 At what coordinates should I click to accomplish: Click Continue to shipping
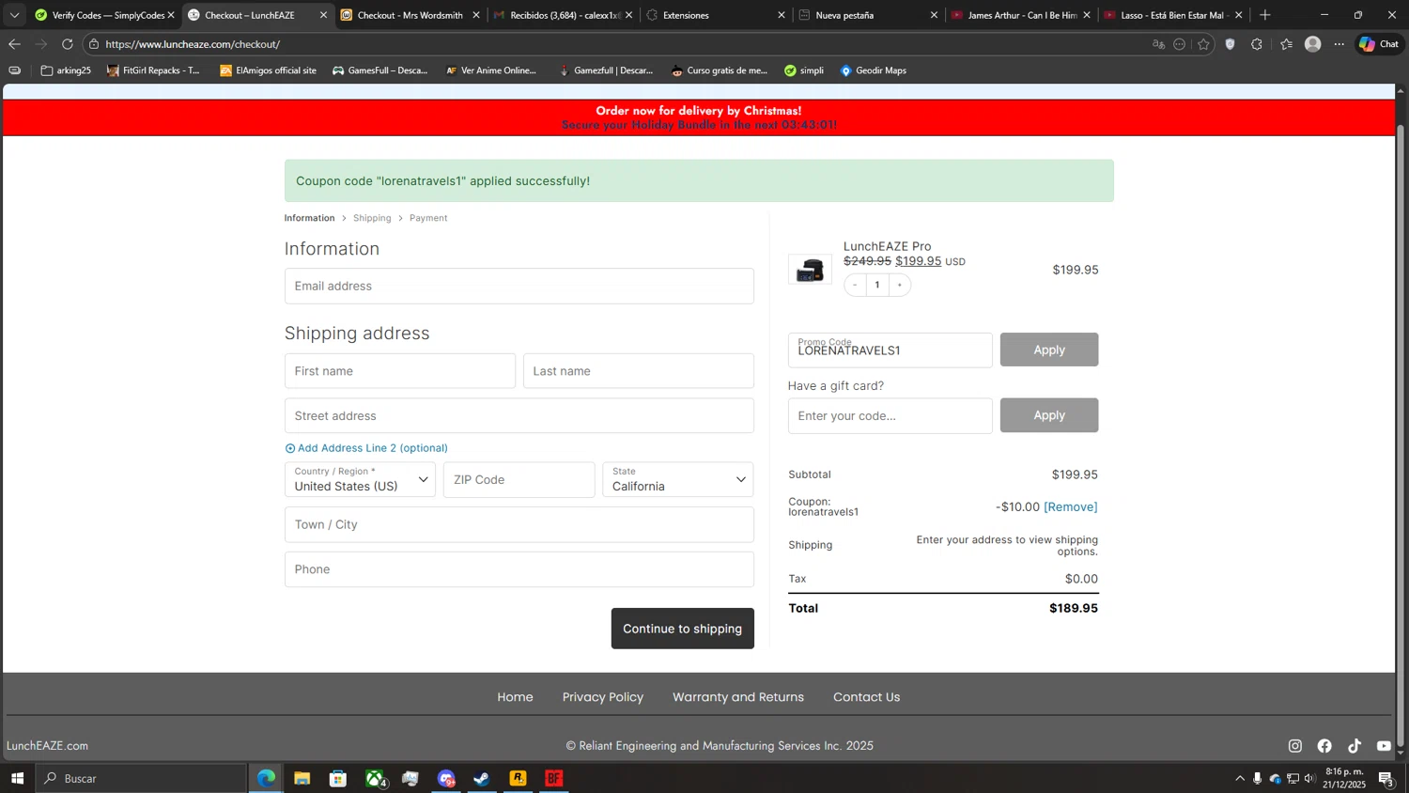[683, 629]
